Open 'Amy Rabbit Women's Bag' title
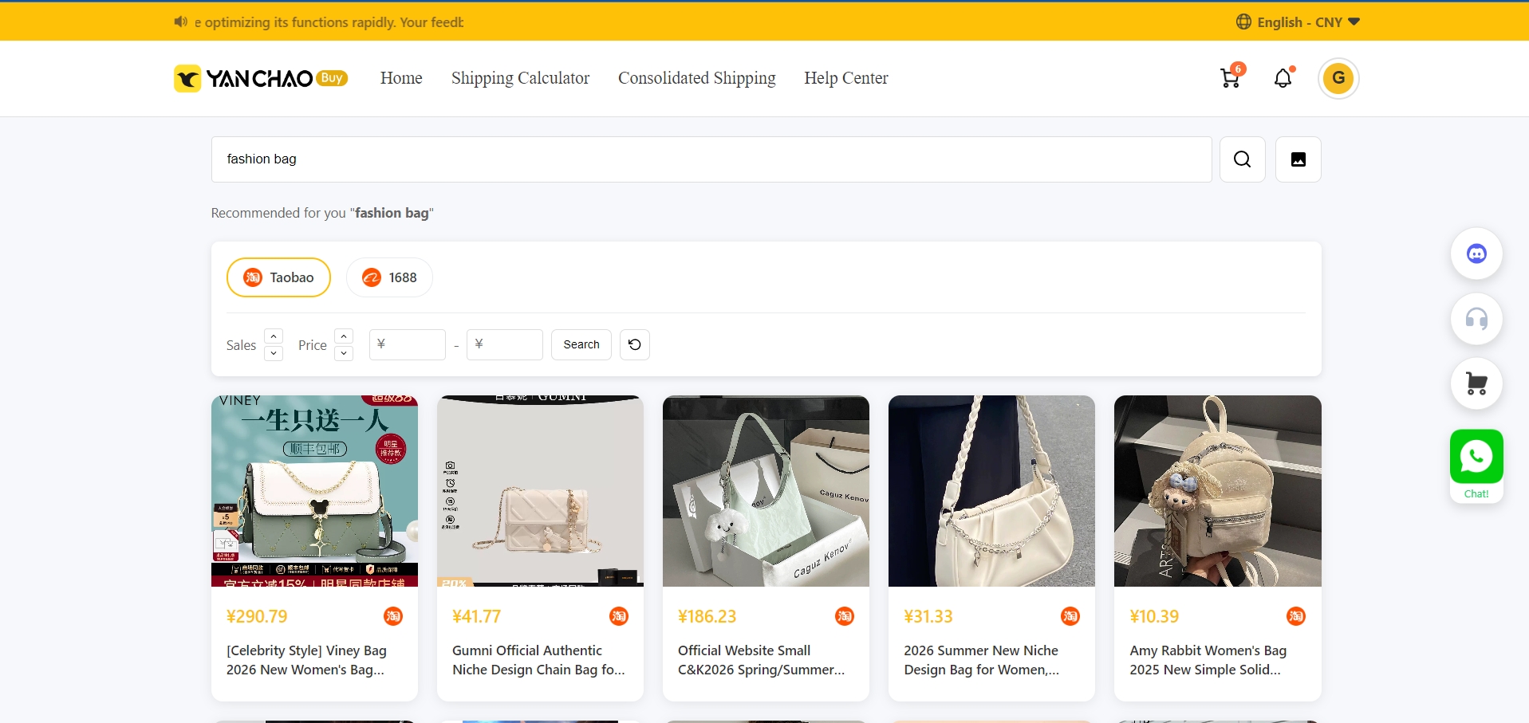The image size is (1529, 723). [x=1208, y=660]
